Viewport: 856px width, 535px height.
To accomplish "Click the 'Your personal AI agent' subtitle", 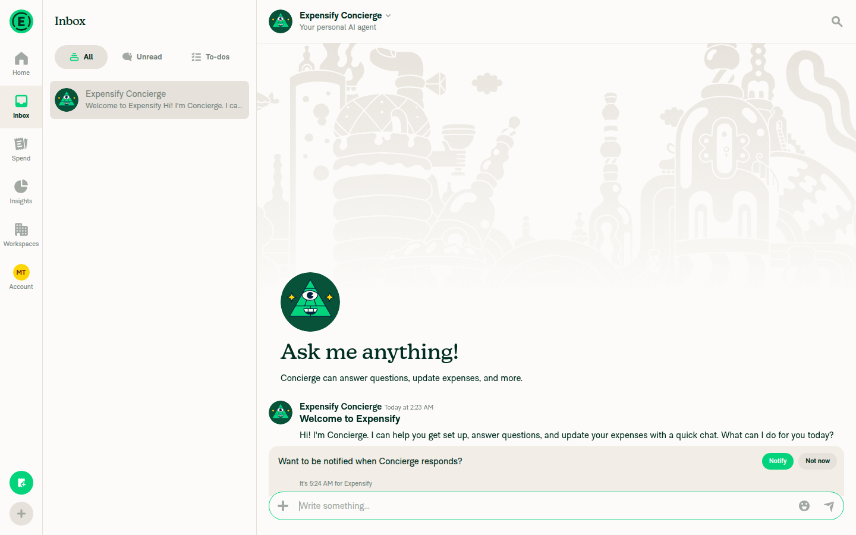I will point(338,27).
